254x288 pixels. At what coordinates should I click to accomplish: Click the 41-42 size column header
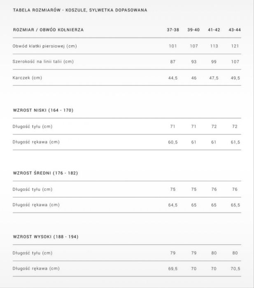click(x=214, y=30)
